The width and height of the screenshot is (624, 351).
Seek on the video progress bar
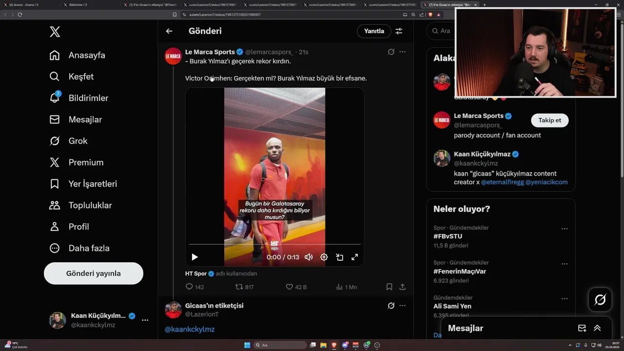point(274,244)
